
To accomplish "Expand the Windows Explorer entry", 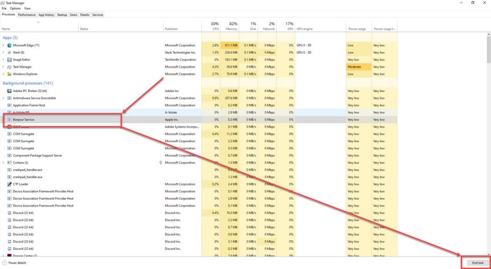I will tap(3, 74).
